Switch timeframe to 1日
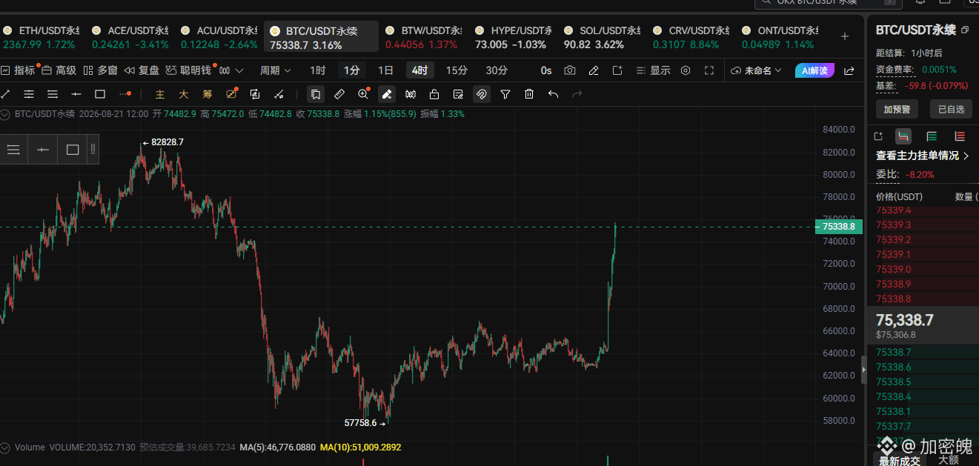 tap(385, 70)
